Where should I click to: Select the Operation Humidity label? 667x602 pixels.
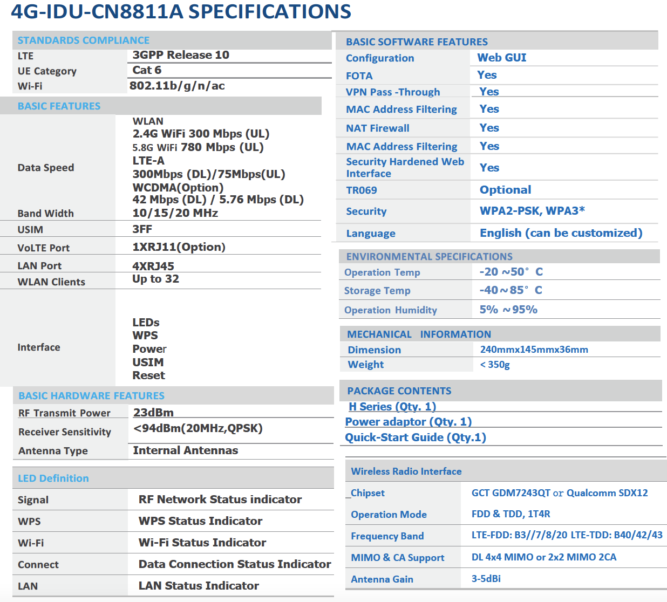point(391,310)
